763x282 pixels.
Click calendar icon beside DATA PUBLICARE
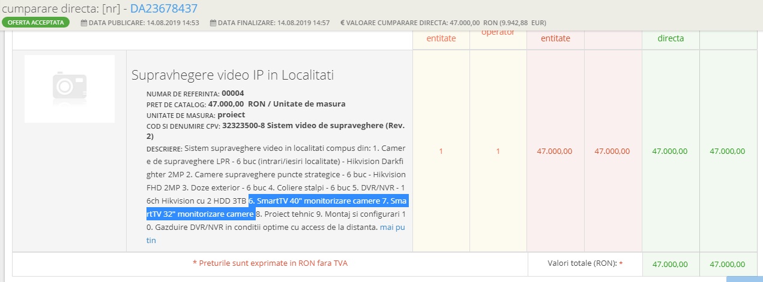84,23
